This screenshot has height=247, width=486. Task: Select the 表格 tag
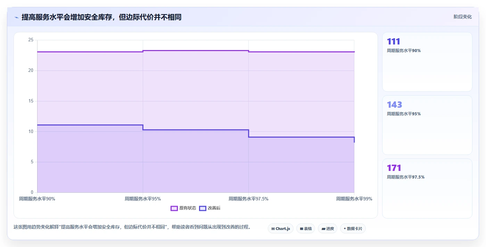306,229
